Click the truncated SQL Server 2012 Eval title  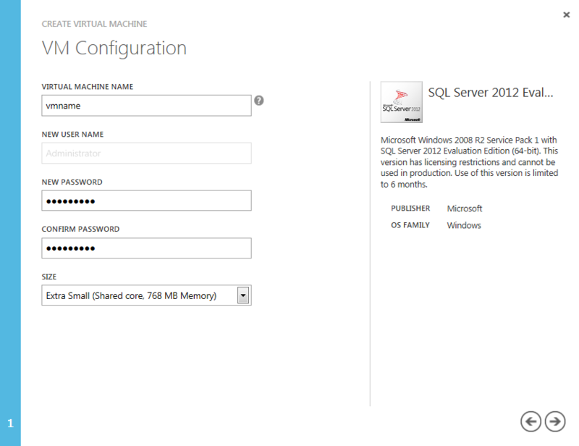492,93
